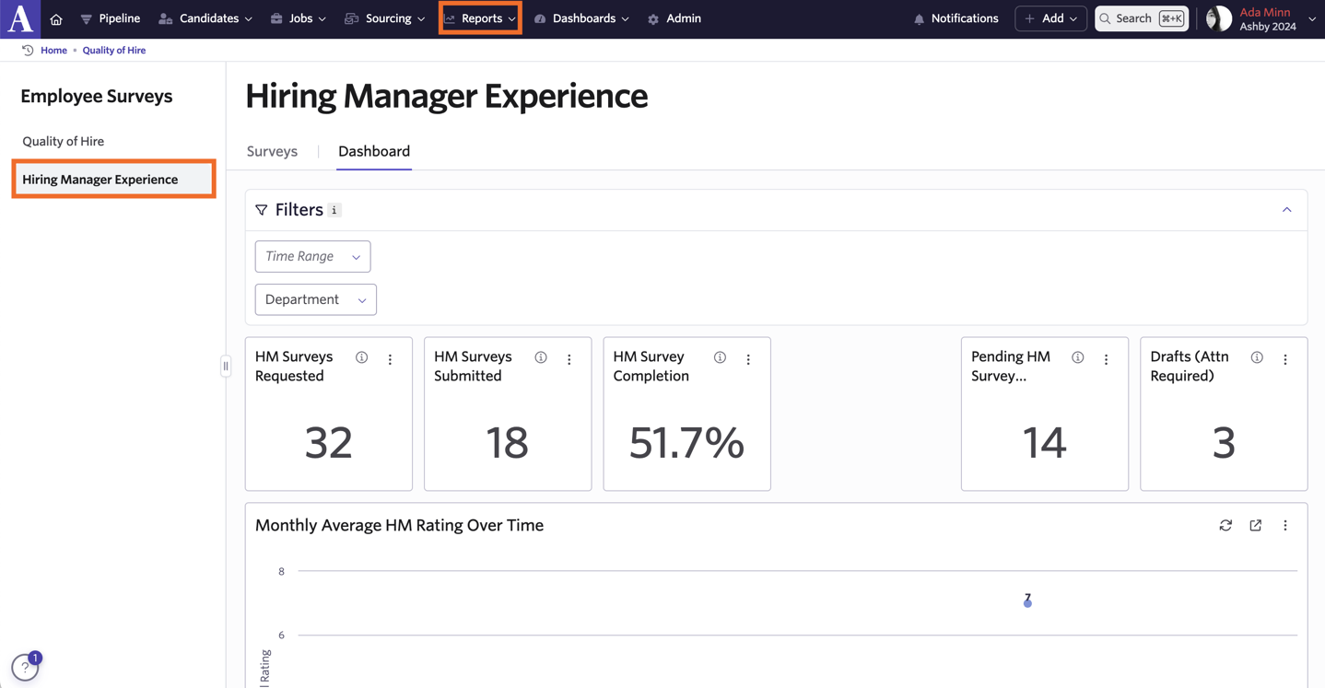Open the help button with badge
Viewport: 1325px width, 688px height.
pos(25,667)
